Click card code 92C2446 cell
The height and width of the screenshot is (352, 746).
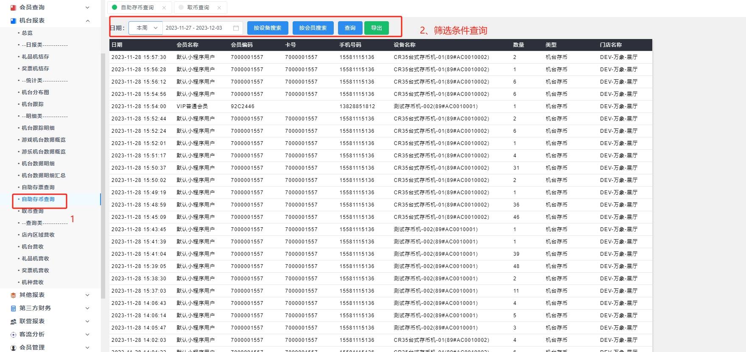(x=243, y=106)
